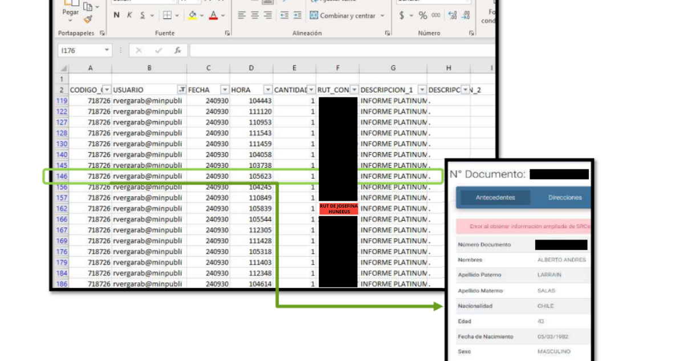Apply the red font color A
The image size is (684, 361).
(x=213, y=15)
